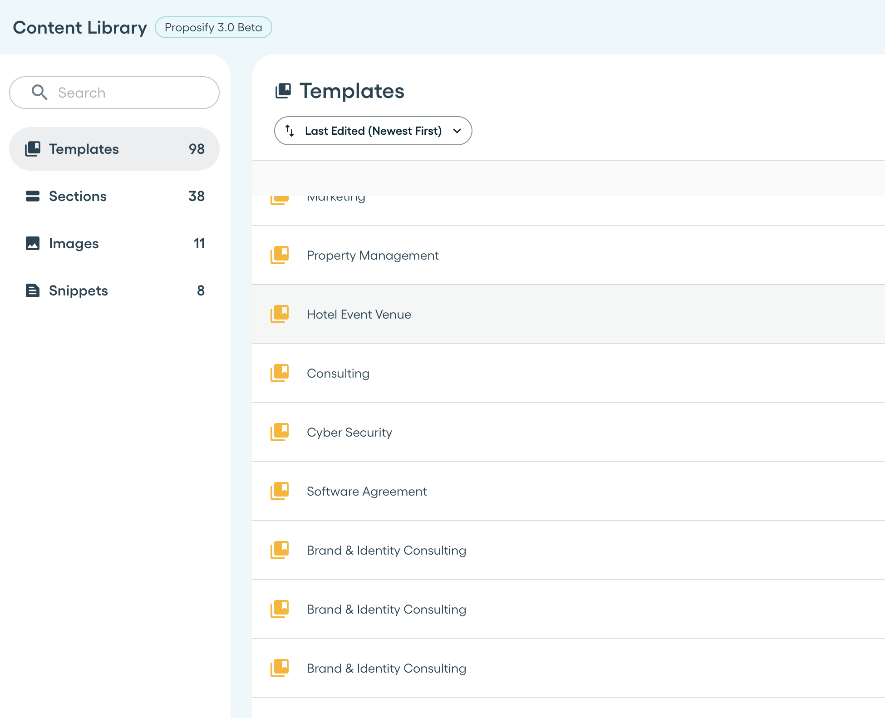Open the Last Edited sort dropdown chevron

pyautogui.click(x=457, y=131)
